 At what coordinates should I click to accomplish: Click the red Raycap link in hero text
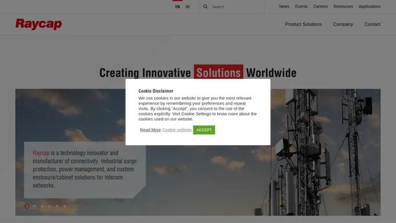pyautogui.click(x=41, y=153)
